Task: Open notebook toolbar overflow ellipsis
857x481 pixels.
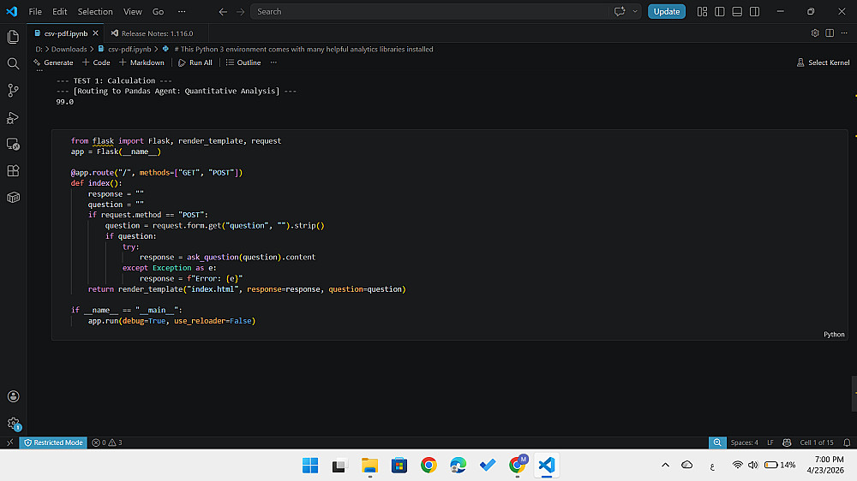Action: pos(274,62)
